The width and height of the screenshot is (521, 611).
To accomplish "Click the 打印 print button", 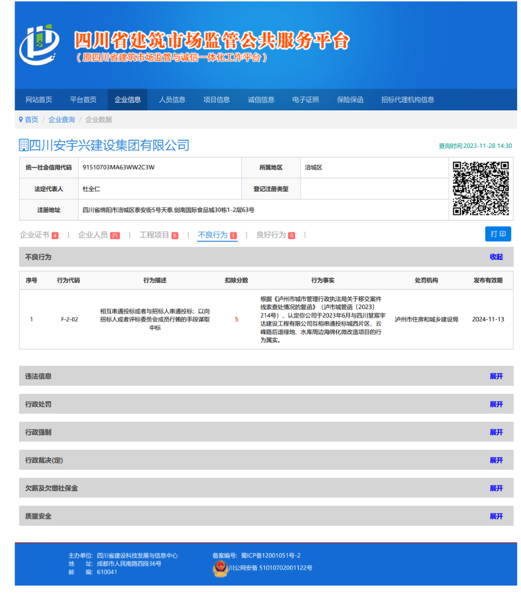I will coord(498,234).
